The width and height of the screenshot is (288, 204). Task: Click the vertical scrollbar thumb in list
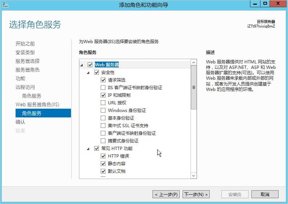(x=193, y=87)
